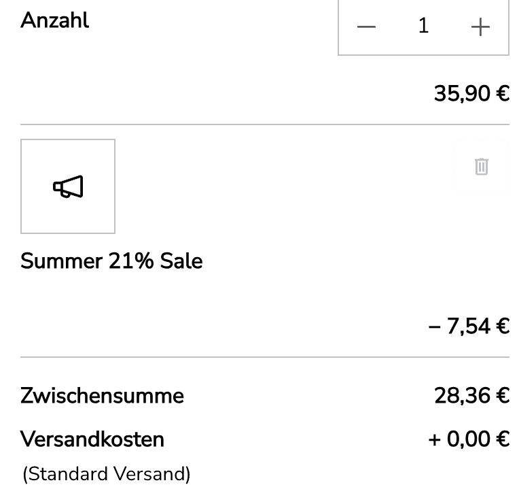Click the Anzahl label
Screen dimensions: 519x502
click(54, 20)
